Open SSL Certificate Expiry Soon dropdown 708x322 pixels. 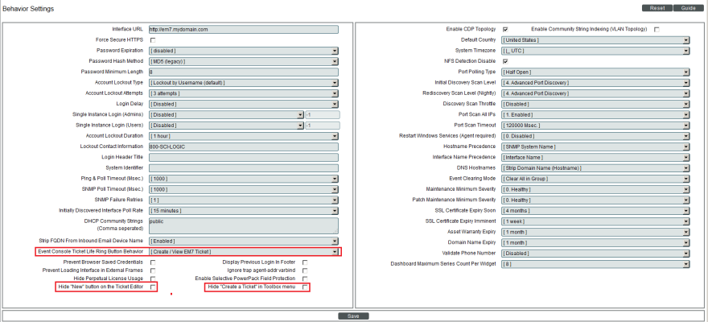click(x=595, y=210)
